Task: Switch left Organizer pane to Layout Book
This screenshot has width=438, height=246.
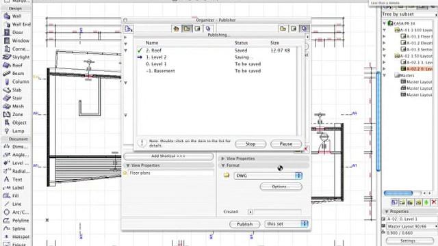Action: (198, 29)
